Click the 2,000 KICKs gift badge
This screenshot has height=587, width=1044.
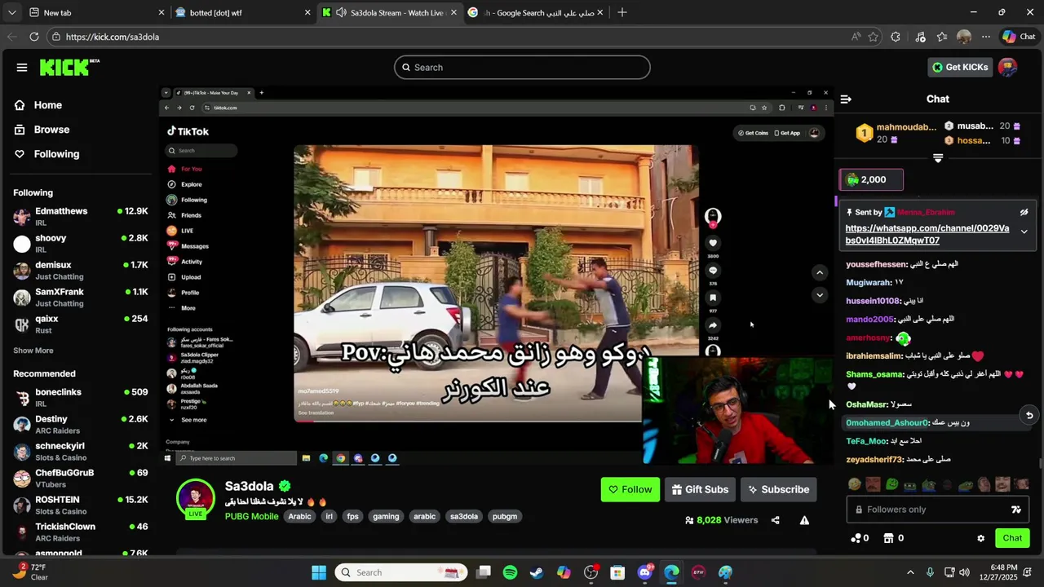[871, 179]
